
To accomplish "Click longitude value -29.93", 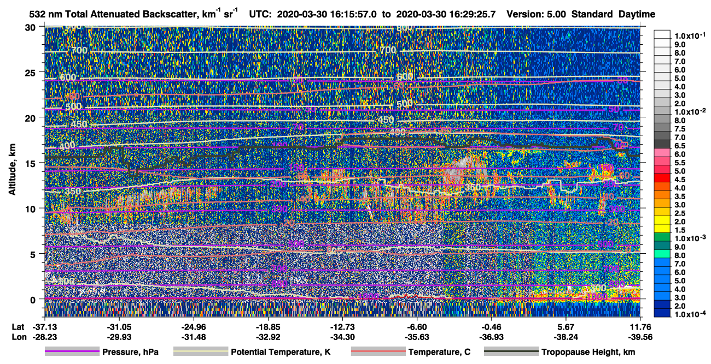I will point(119,337).
